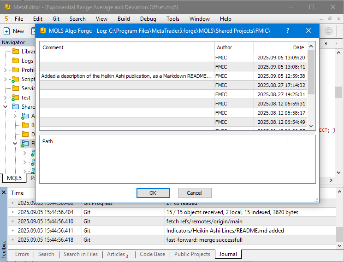This screenshot has height=262, width=344.
Task: Open the View menu
Action: (x=101, y=19)
